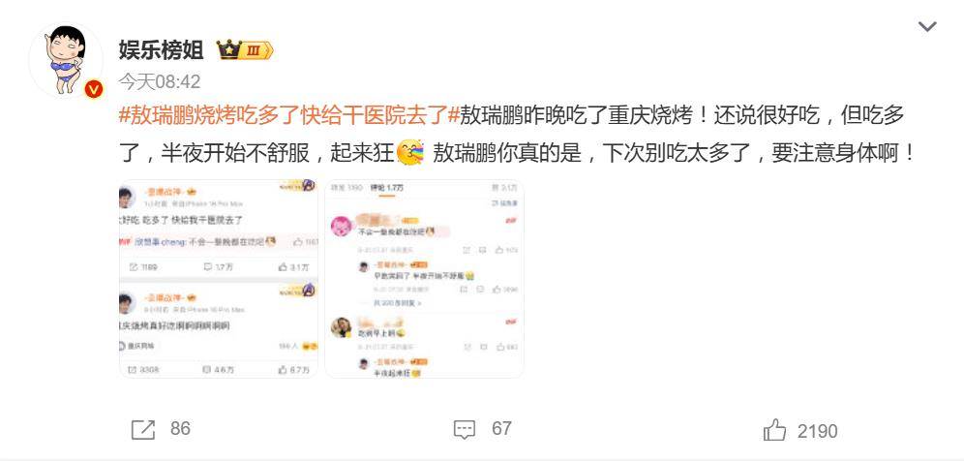Open the comment bubble icon
964x461 pixels.
tap(465, 429)
